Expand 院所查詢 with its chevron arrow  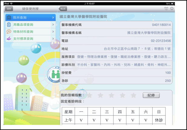pos(53,18)
